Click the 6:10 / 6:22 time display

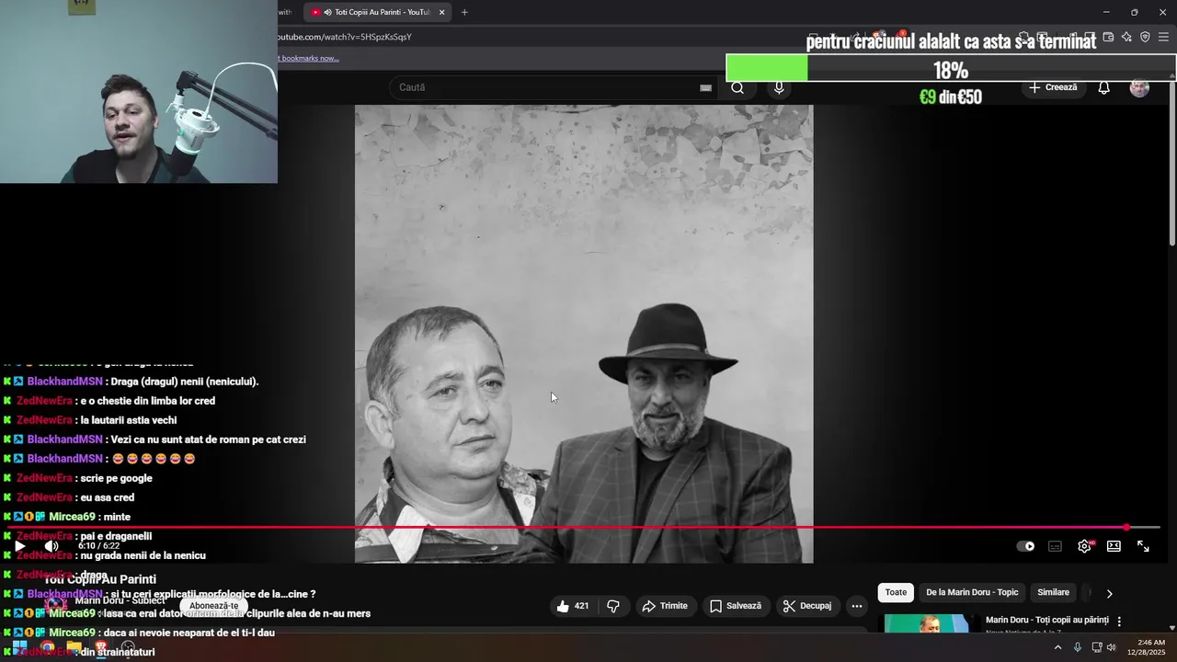[x=98, y=546]
